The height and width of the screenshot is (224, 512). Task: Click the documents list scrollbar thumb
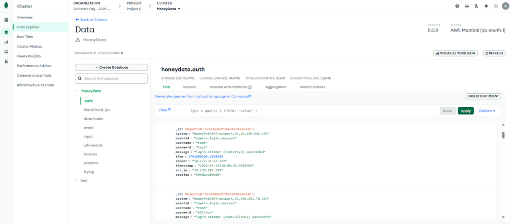[503, 135]
